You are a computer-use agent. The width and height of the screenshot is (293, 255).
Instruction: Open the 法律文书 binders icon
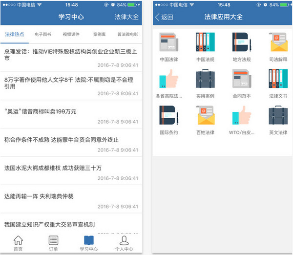point(278,79)
